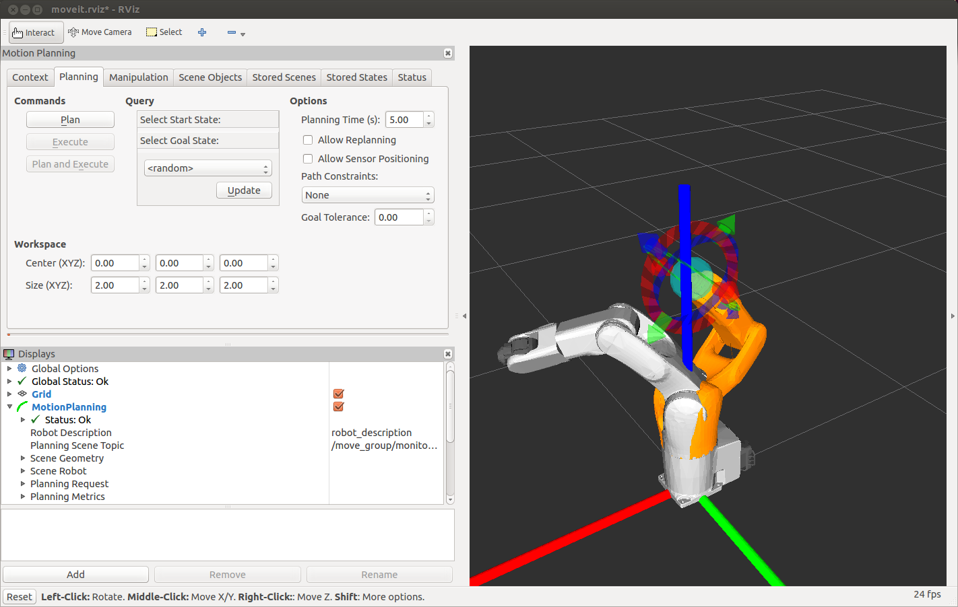Screen dimensions: 958x607
Task: Switch to the Scene Objects tab
Action: [210, 77]
